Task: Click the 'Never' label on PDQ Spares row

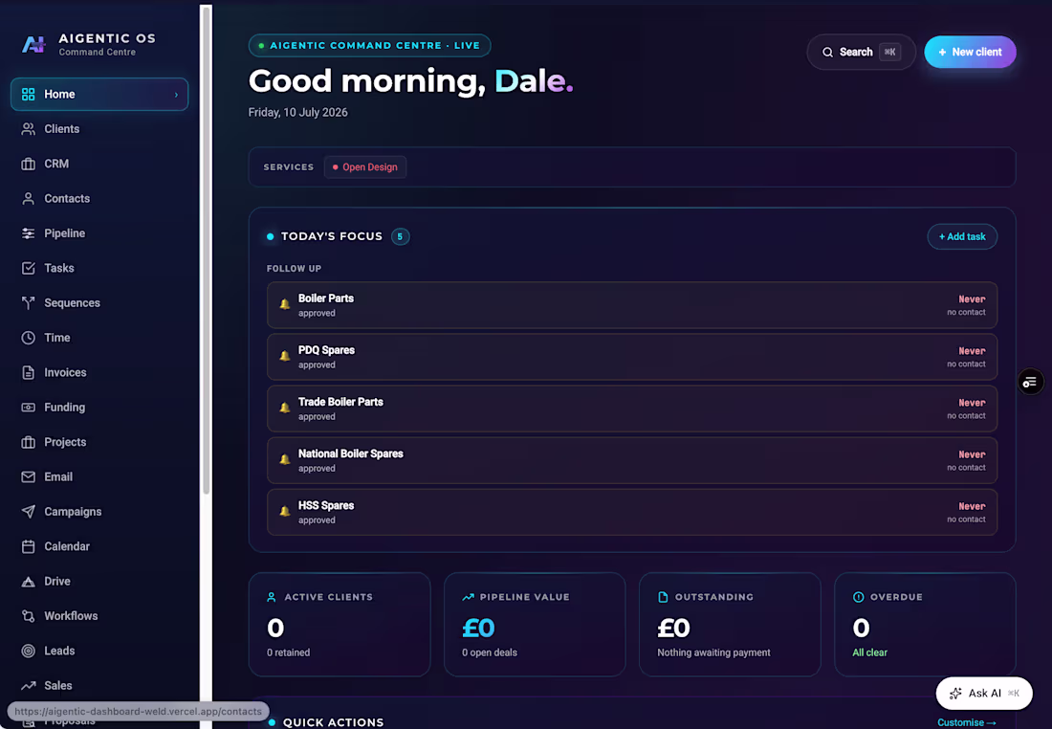Action: click(972, 351)
